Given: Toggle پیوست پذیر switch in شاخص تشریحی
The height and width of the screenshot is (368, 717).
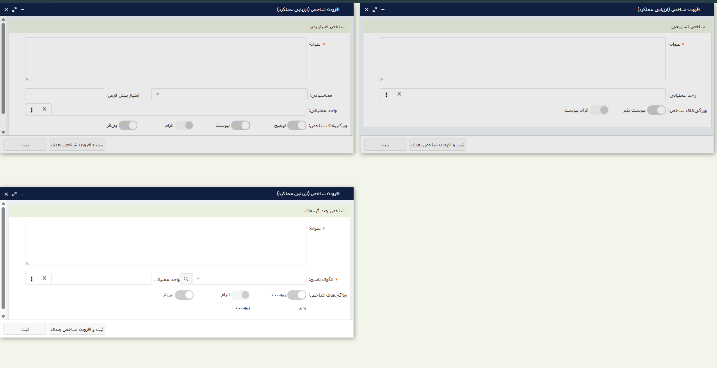Looking at the screenshot, I should click(x=656, y=110).
